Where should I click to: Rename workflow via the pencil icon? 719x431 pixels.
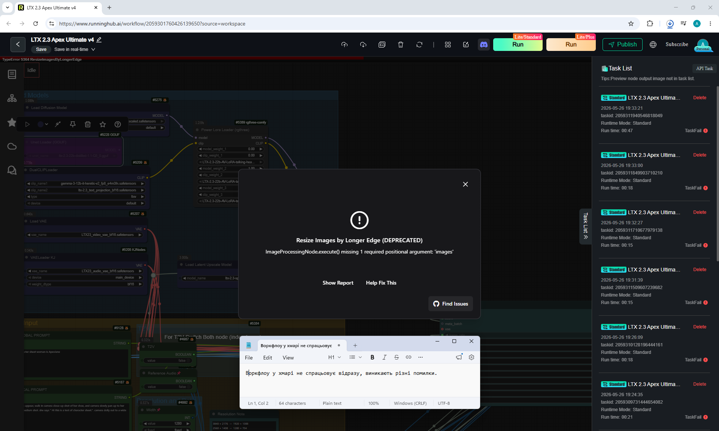pyautogui.click(x=99, y=40)
